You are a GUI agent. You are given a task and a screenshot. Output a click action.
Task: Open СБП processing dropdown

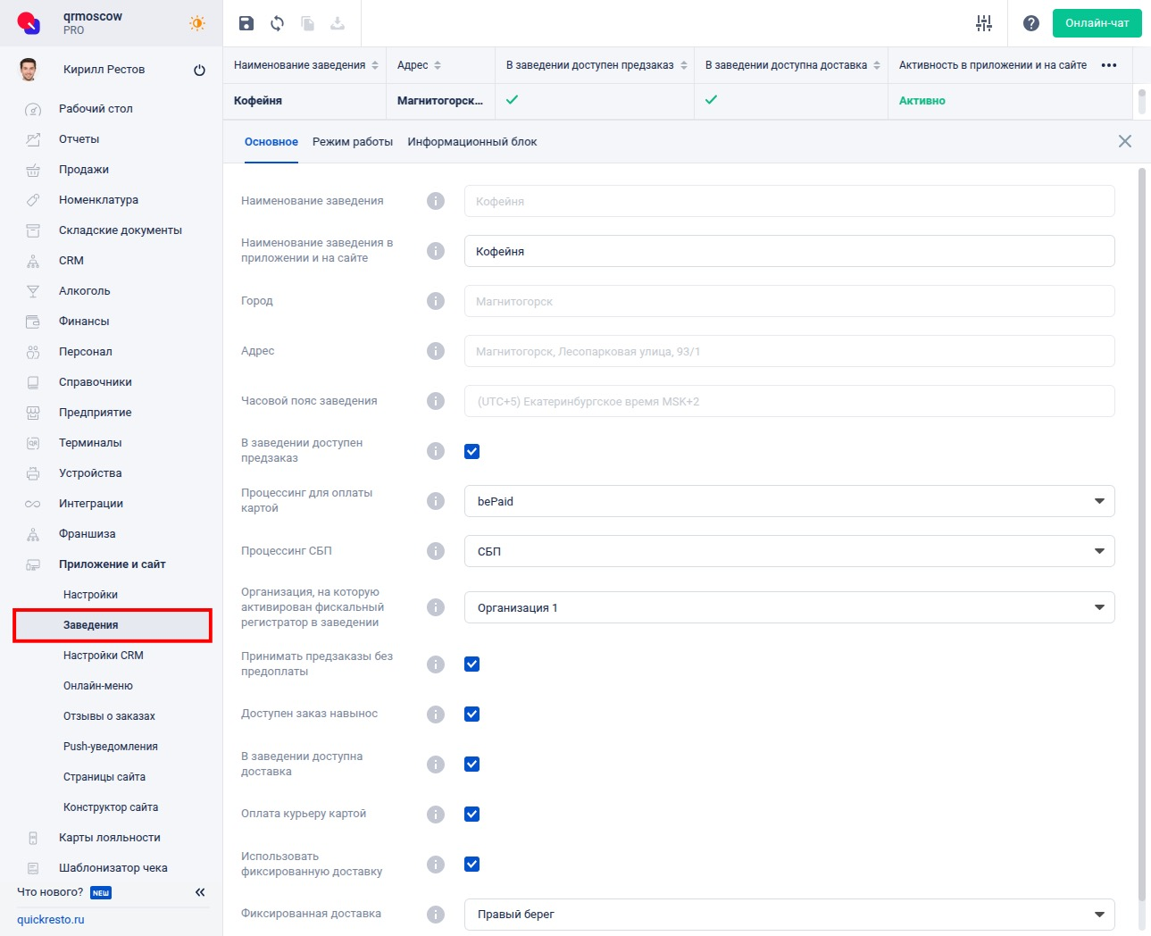789,551
